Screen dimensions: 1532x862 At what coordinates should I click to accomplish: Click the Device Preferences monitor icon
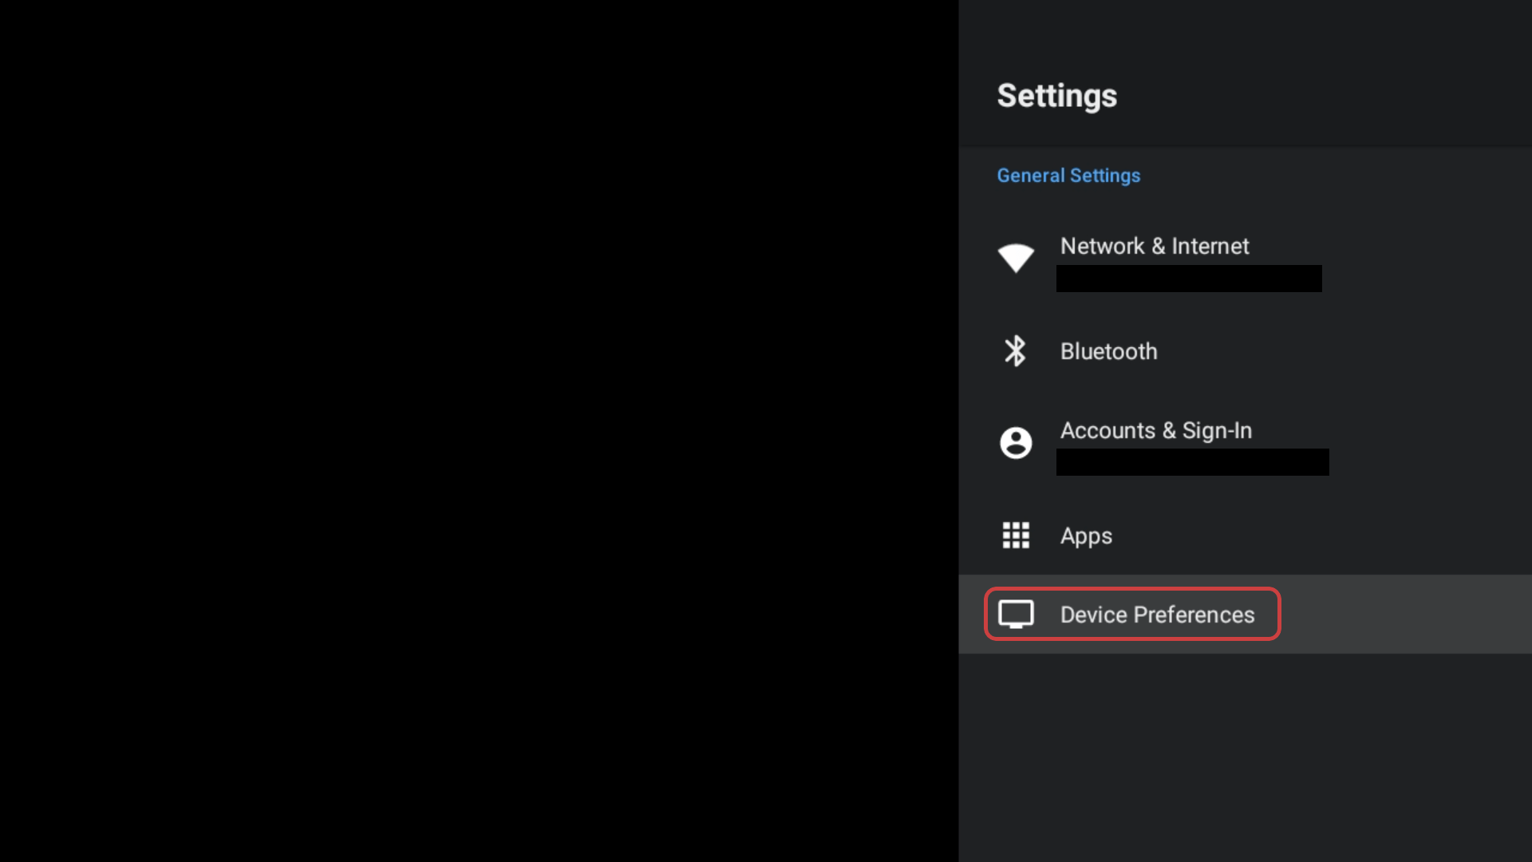coord(1016,614)
